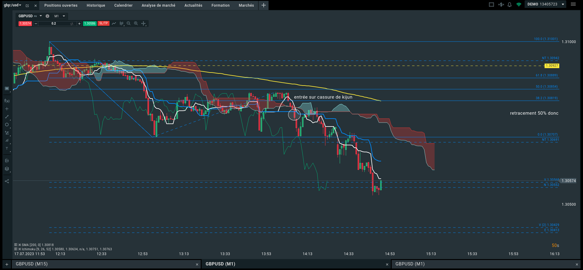Screen dimensions: 583x270
Task: Click the green buy price 1.30586 button
Action: (90, 23)
